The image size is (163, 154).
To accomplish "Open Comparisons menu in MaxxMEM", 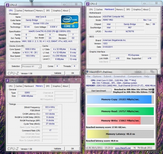I will click(x=134, y=76).
